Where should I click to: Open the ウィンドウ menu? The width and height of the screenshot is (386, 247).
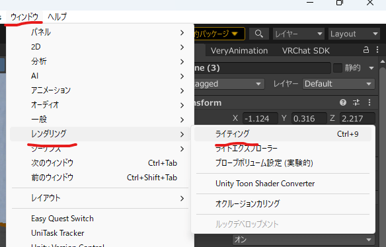pyautogui.click(x=24, y=17)
